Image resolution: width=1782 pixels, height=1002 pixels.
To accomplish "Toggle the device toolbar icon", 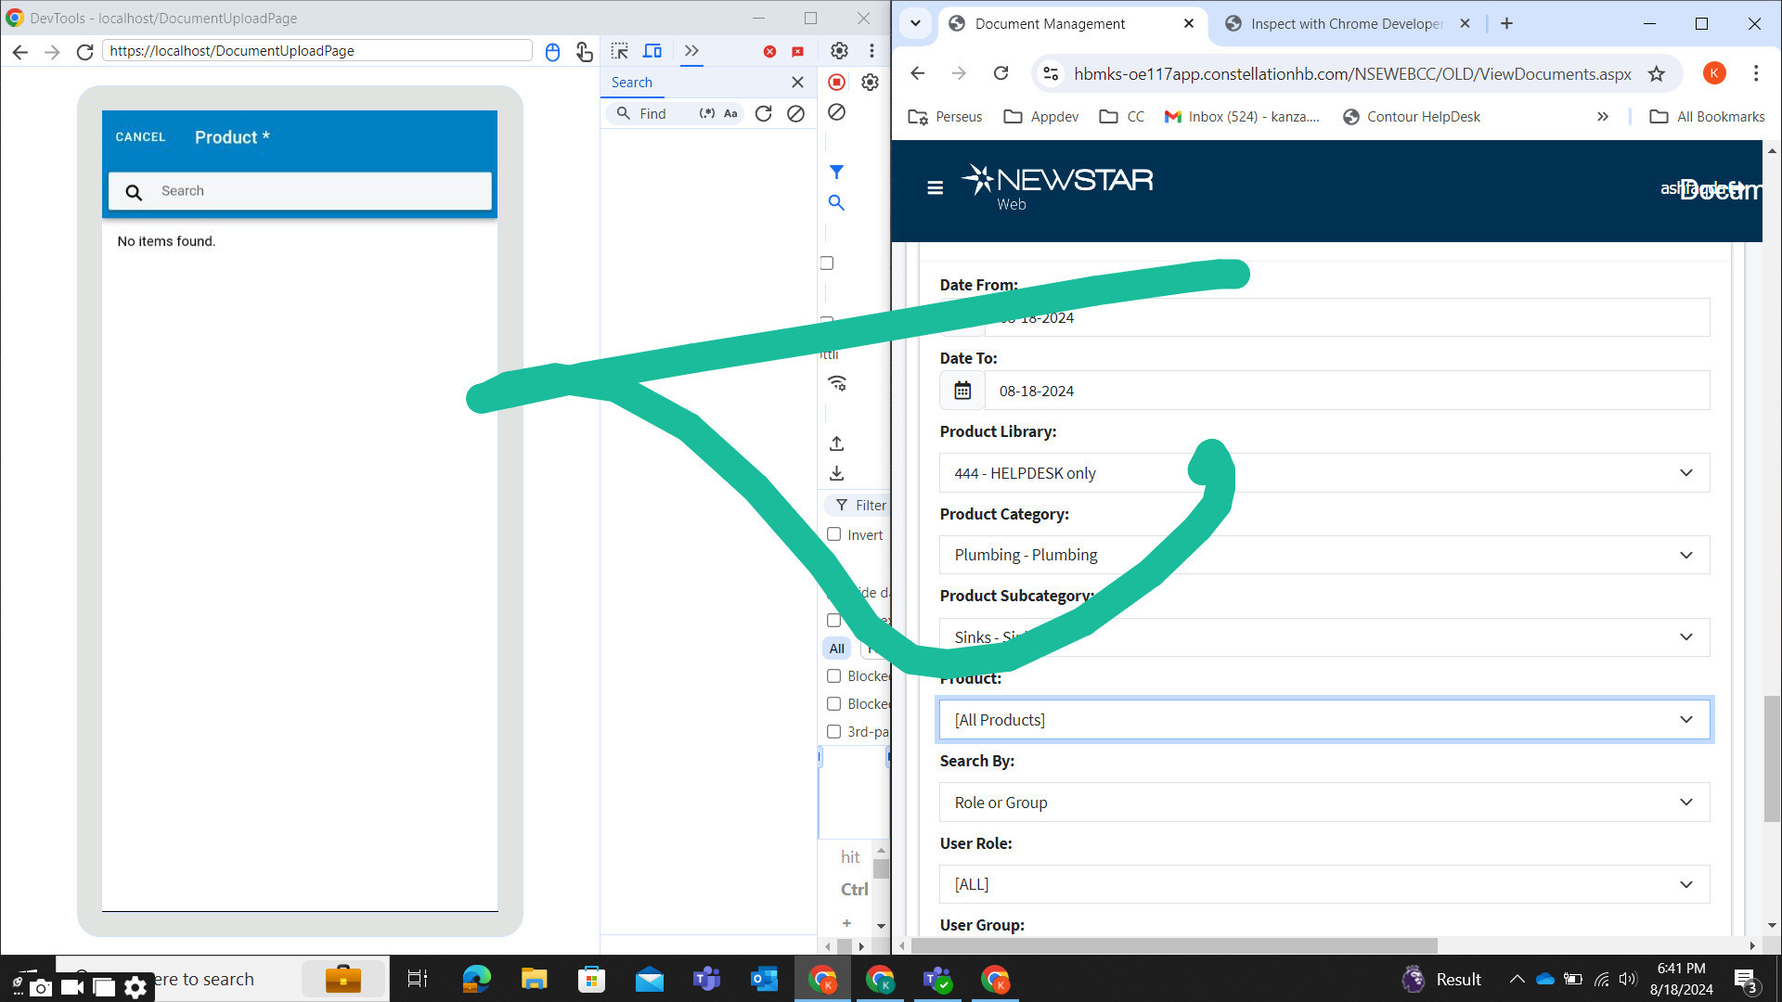I will [x=652, y=51].
